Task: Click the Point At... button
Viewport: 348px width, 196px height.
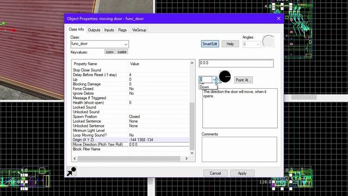Action: (243, 80)
